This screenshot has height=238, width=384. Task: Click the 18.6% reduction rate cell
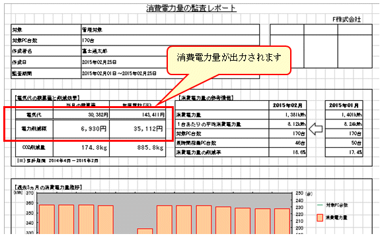(288, 152)
